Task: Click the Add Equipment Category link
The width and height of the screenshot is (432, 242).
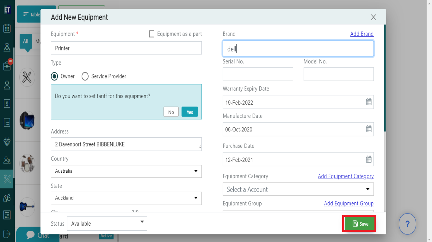Action: [x=346, y=176]
